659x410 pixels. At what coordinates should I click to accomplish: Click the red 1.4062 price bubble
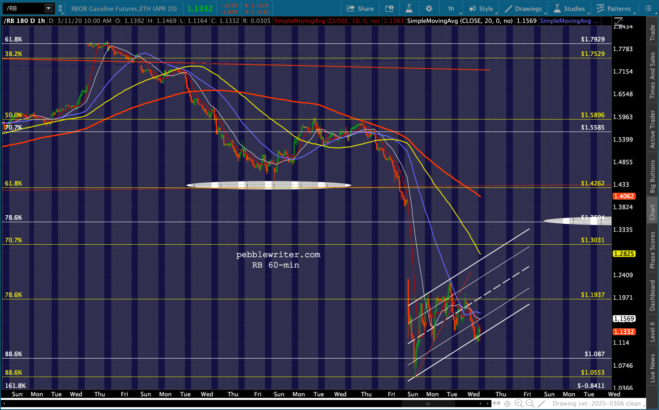[x=624, y=196]
